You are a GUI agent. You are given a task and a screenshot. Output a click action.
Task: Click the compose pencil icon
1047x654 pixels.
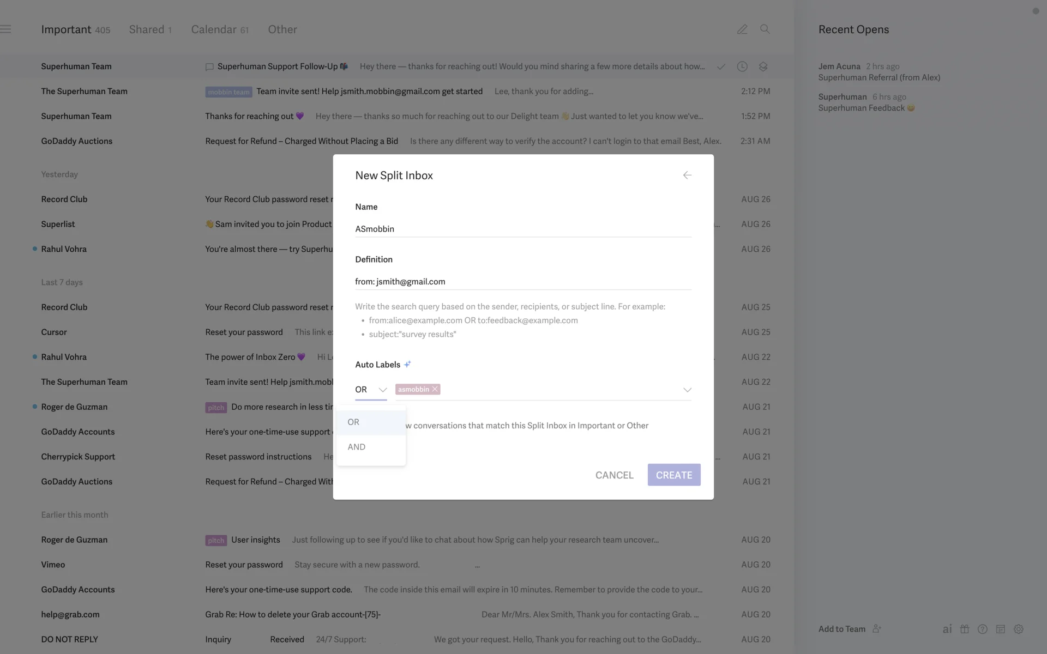pos(742,29)
